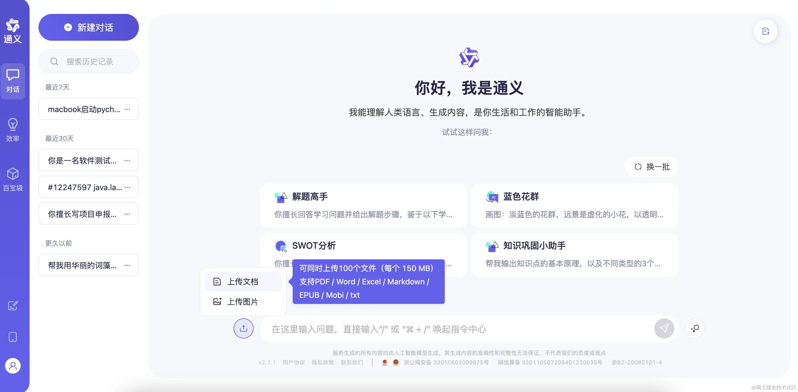Click the upload arrow icon beside input
The image size is (798, 392).
pyautogui.click(x=243, y=328)
